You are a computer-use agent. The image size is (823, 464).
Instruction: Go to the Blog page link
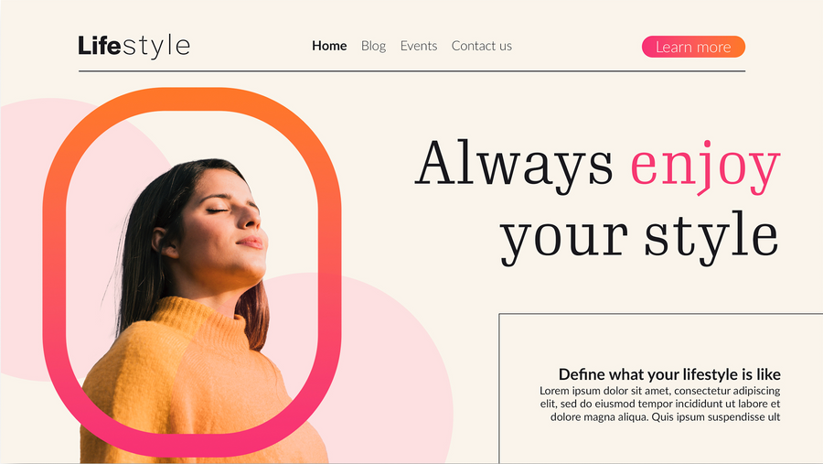click(373, 47)
